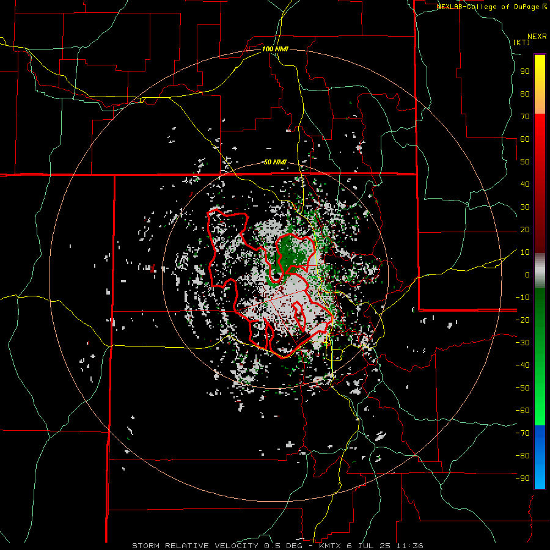Select the "STORM RELATIVE VELOCITY 0.5 DEG" caption text
This screenshot has height=550, width=550.
(x=216, y=546)
